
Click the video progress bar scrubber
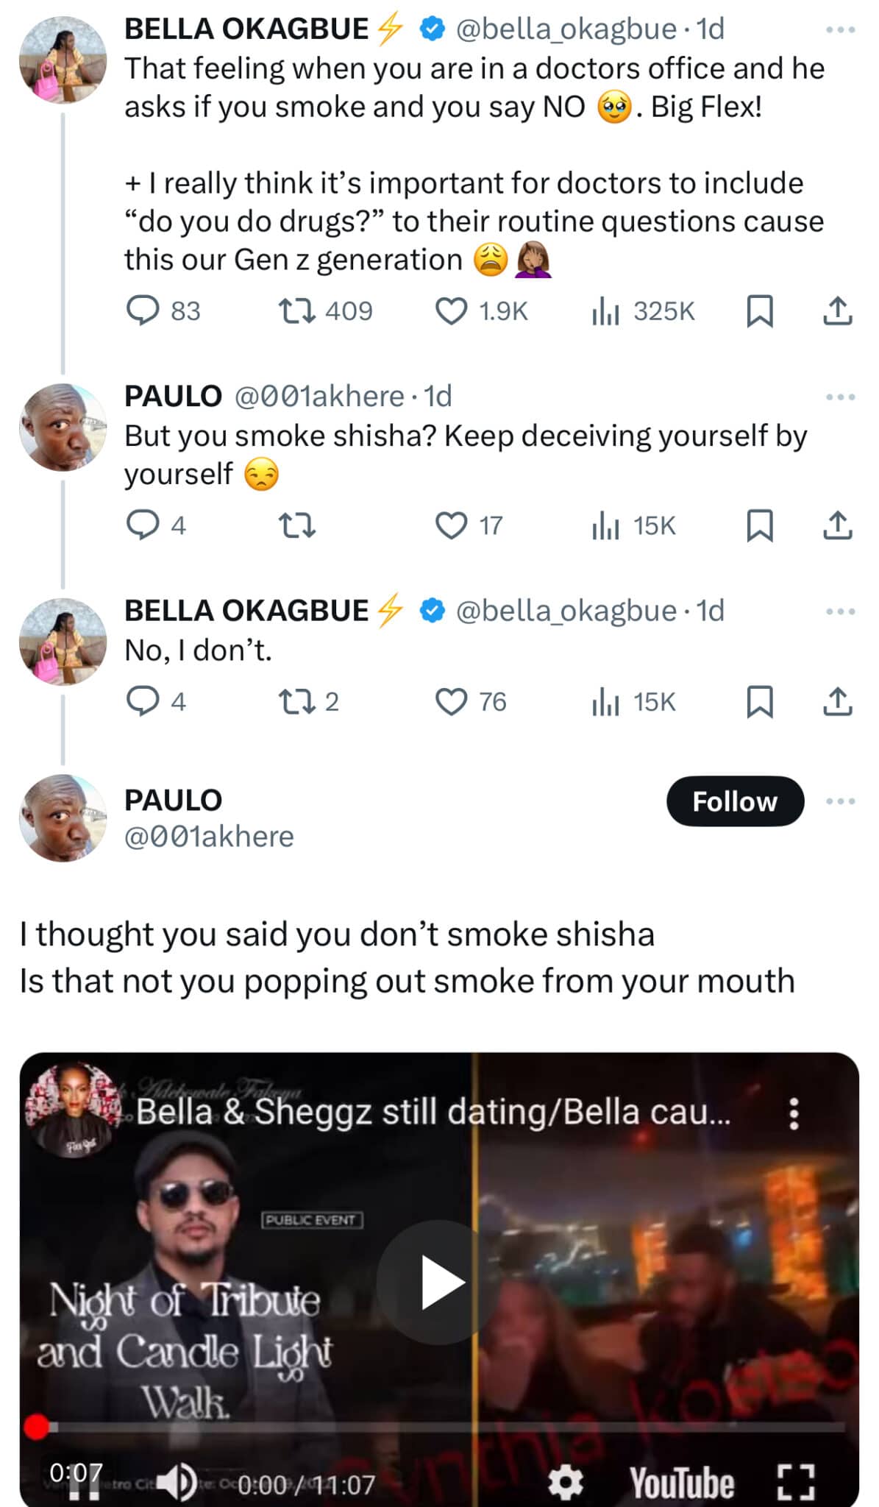point(35,1427)
